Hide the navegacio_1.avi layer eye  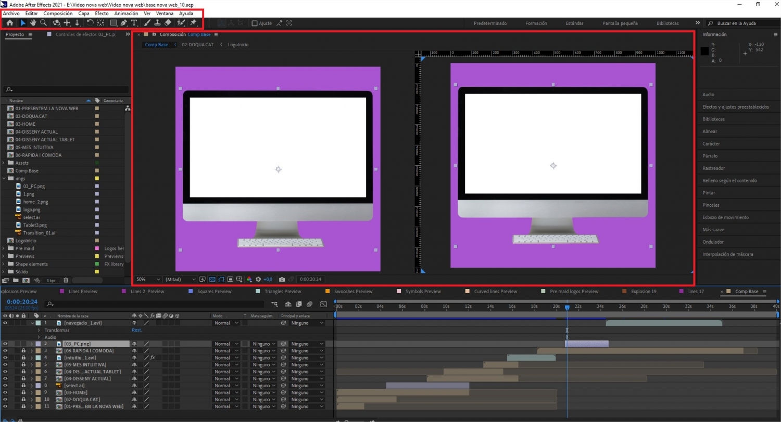[x=5, y=323]
